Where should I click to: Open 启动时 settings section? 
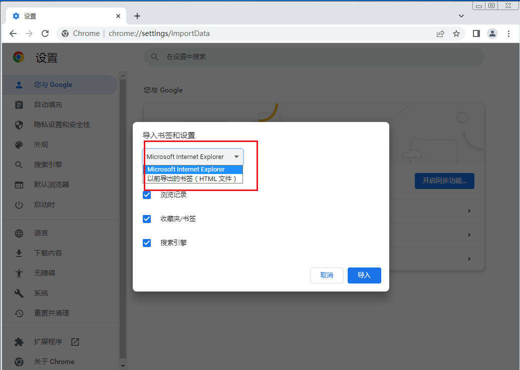[x=60, y=204]
